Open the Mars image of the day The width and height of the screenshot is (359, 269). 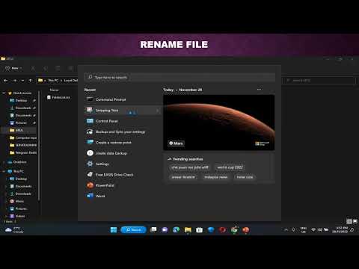[x=219, y=123]
